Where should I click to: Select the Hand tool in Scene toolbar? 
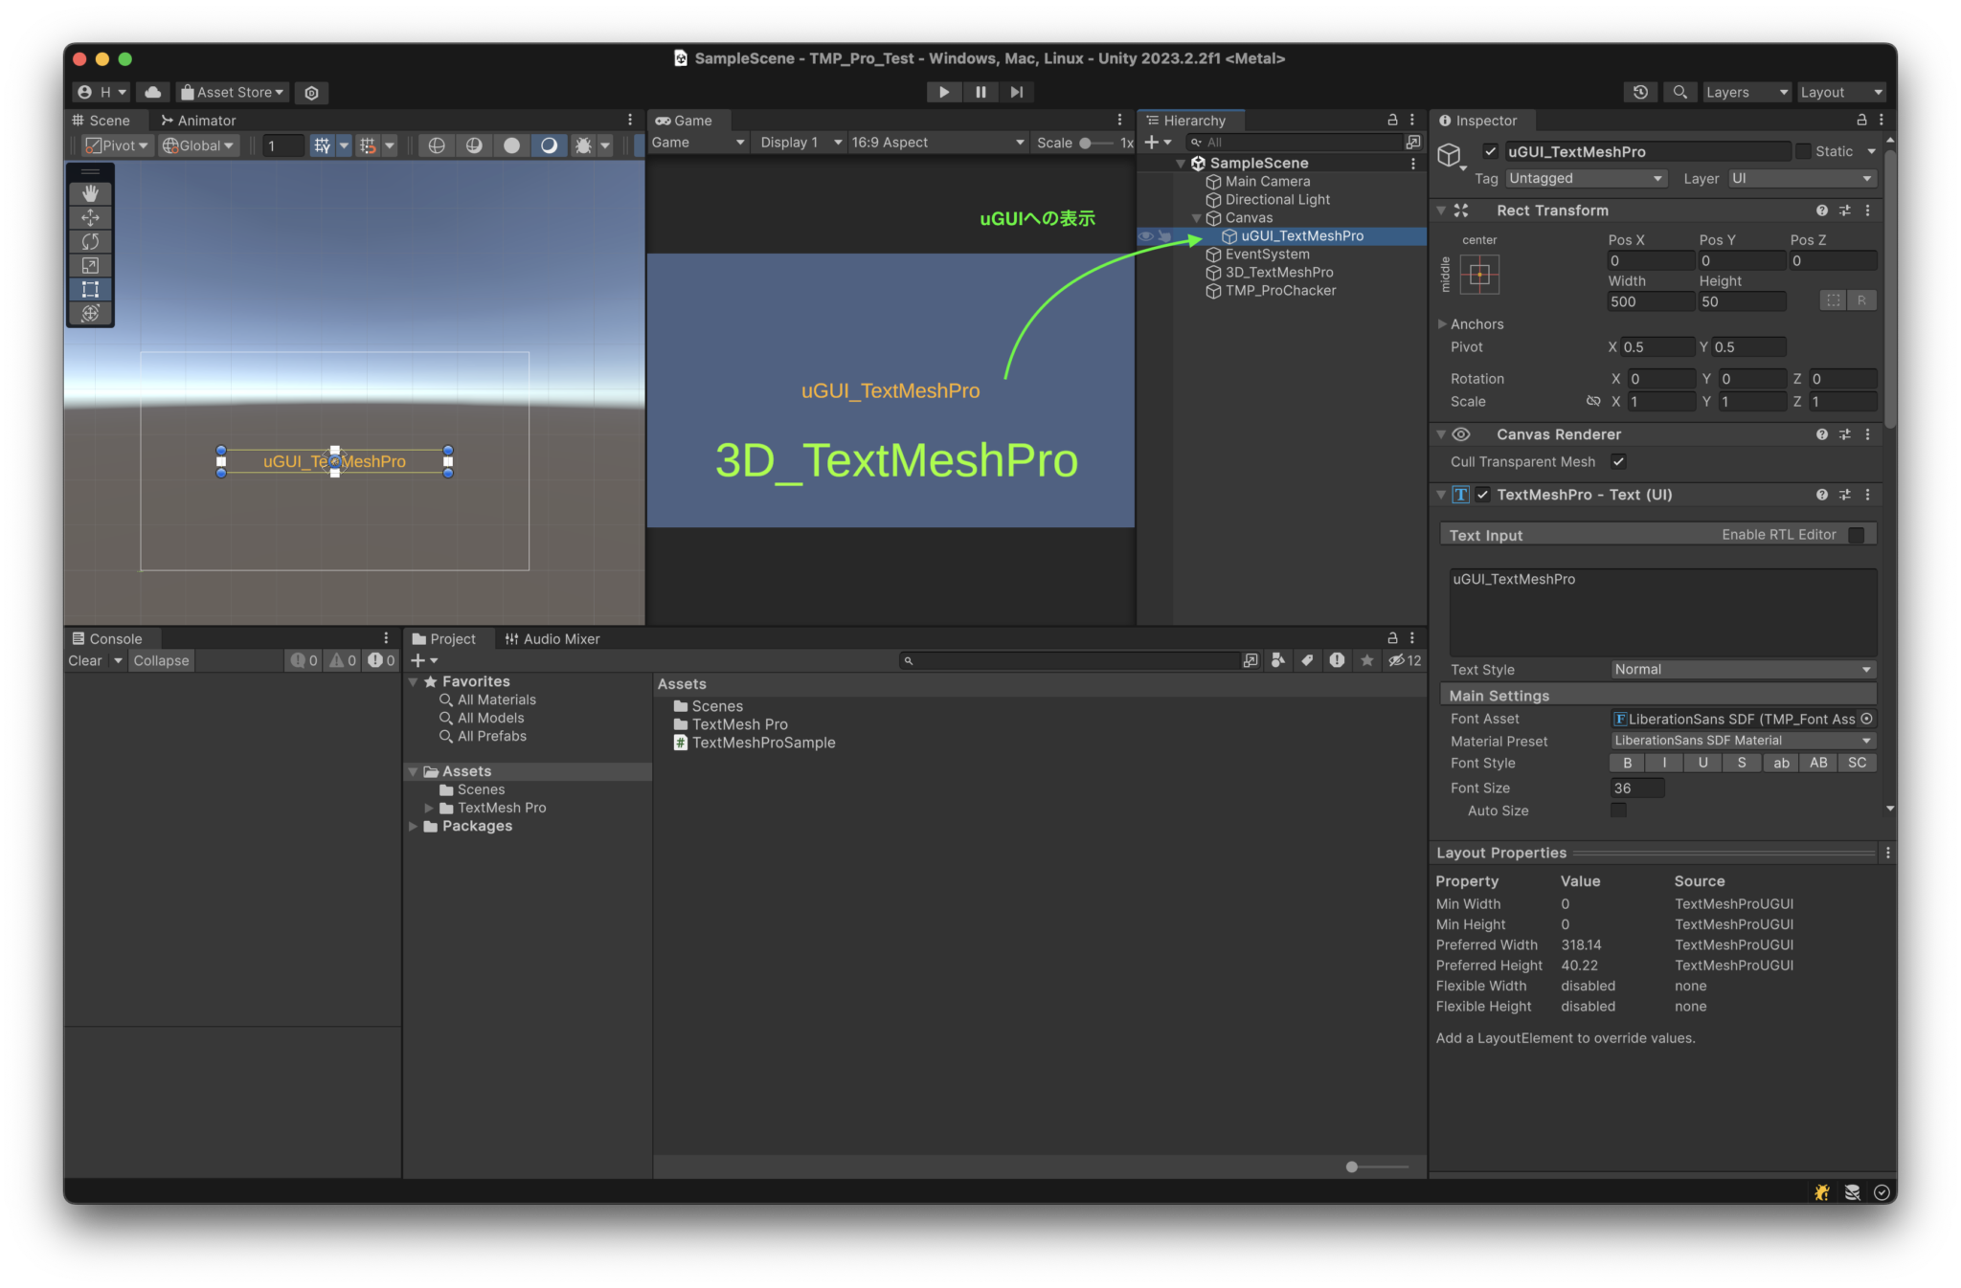pyautogui.click(x=90, y=193)
